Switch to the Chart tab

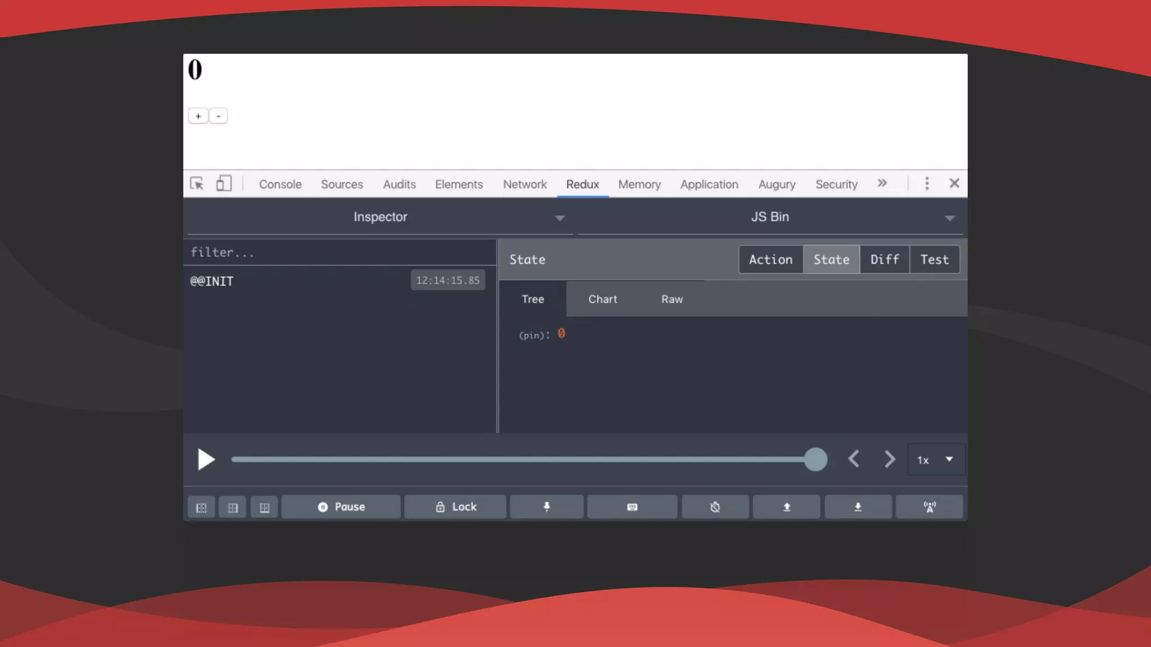pos(602,299)
